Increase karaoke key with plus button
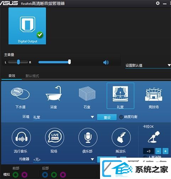 [x=165, y=151]
